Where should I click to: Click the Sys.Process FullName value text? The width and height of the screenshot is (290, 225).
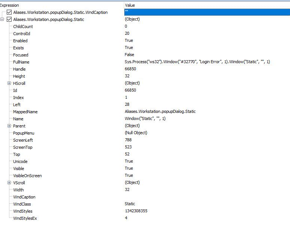(197, 62)
